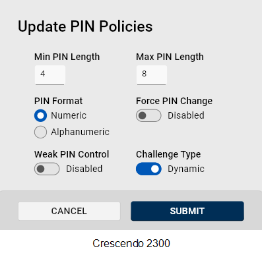Click the Min PIN Length label
262x259 pixels.
[67, 57]
